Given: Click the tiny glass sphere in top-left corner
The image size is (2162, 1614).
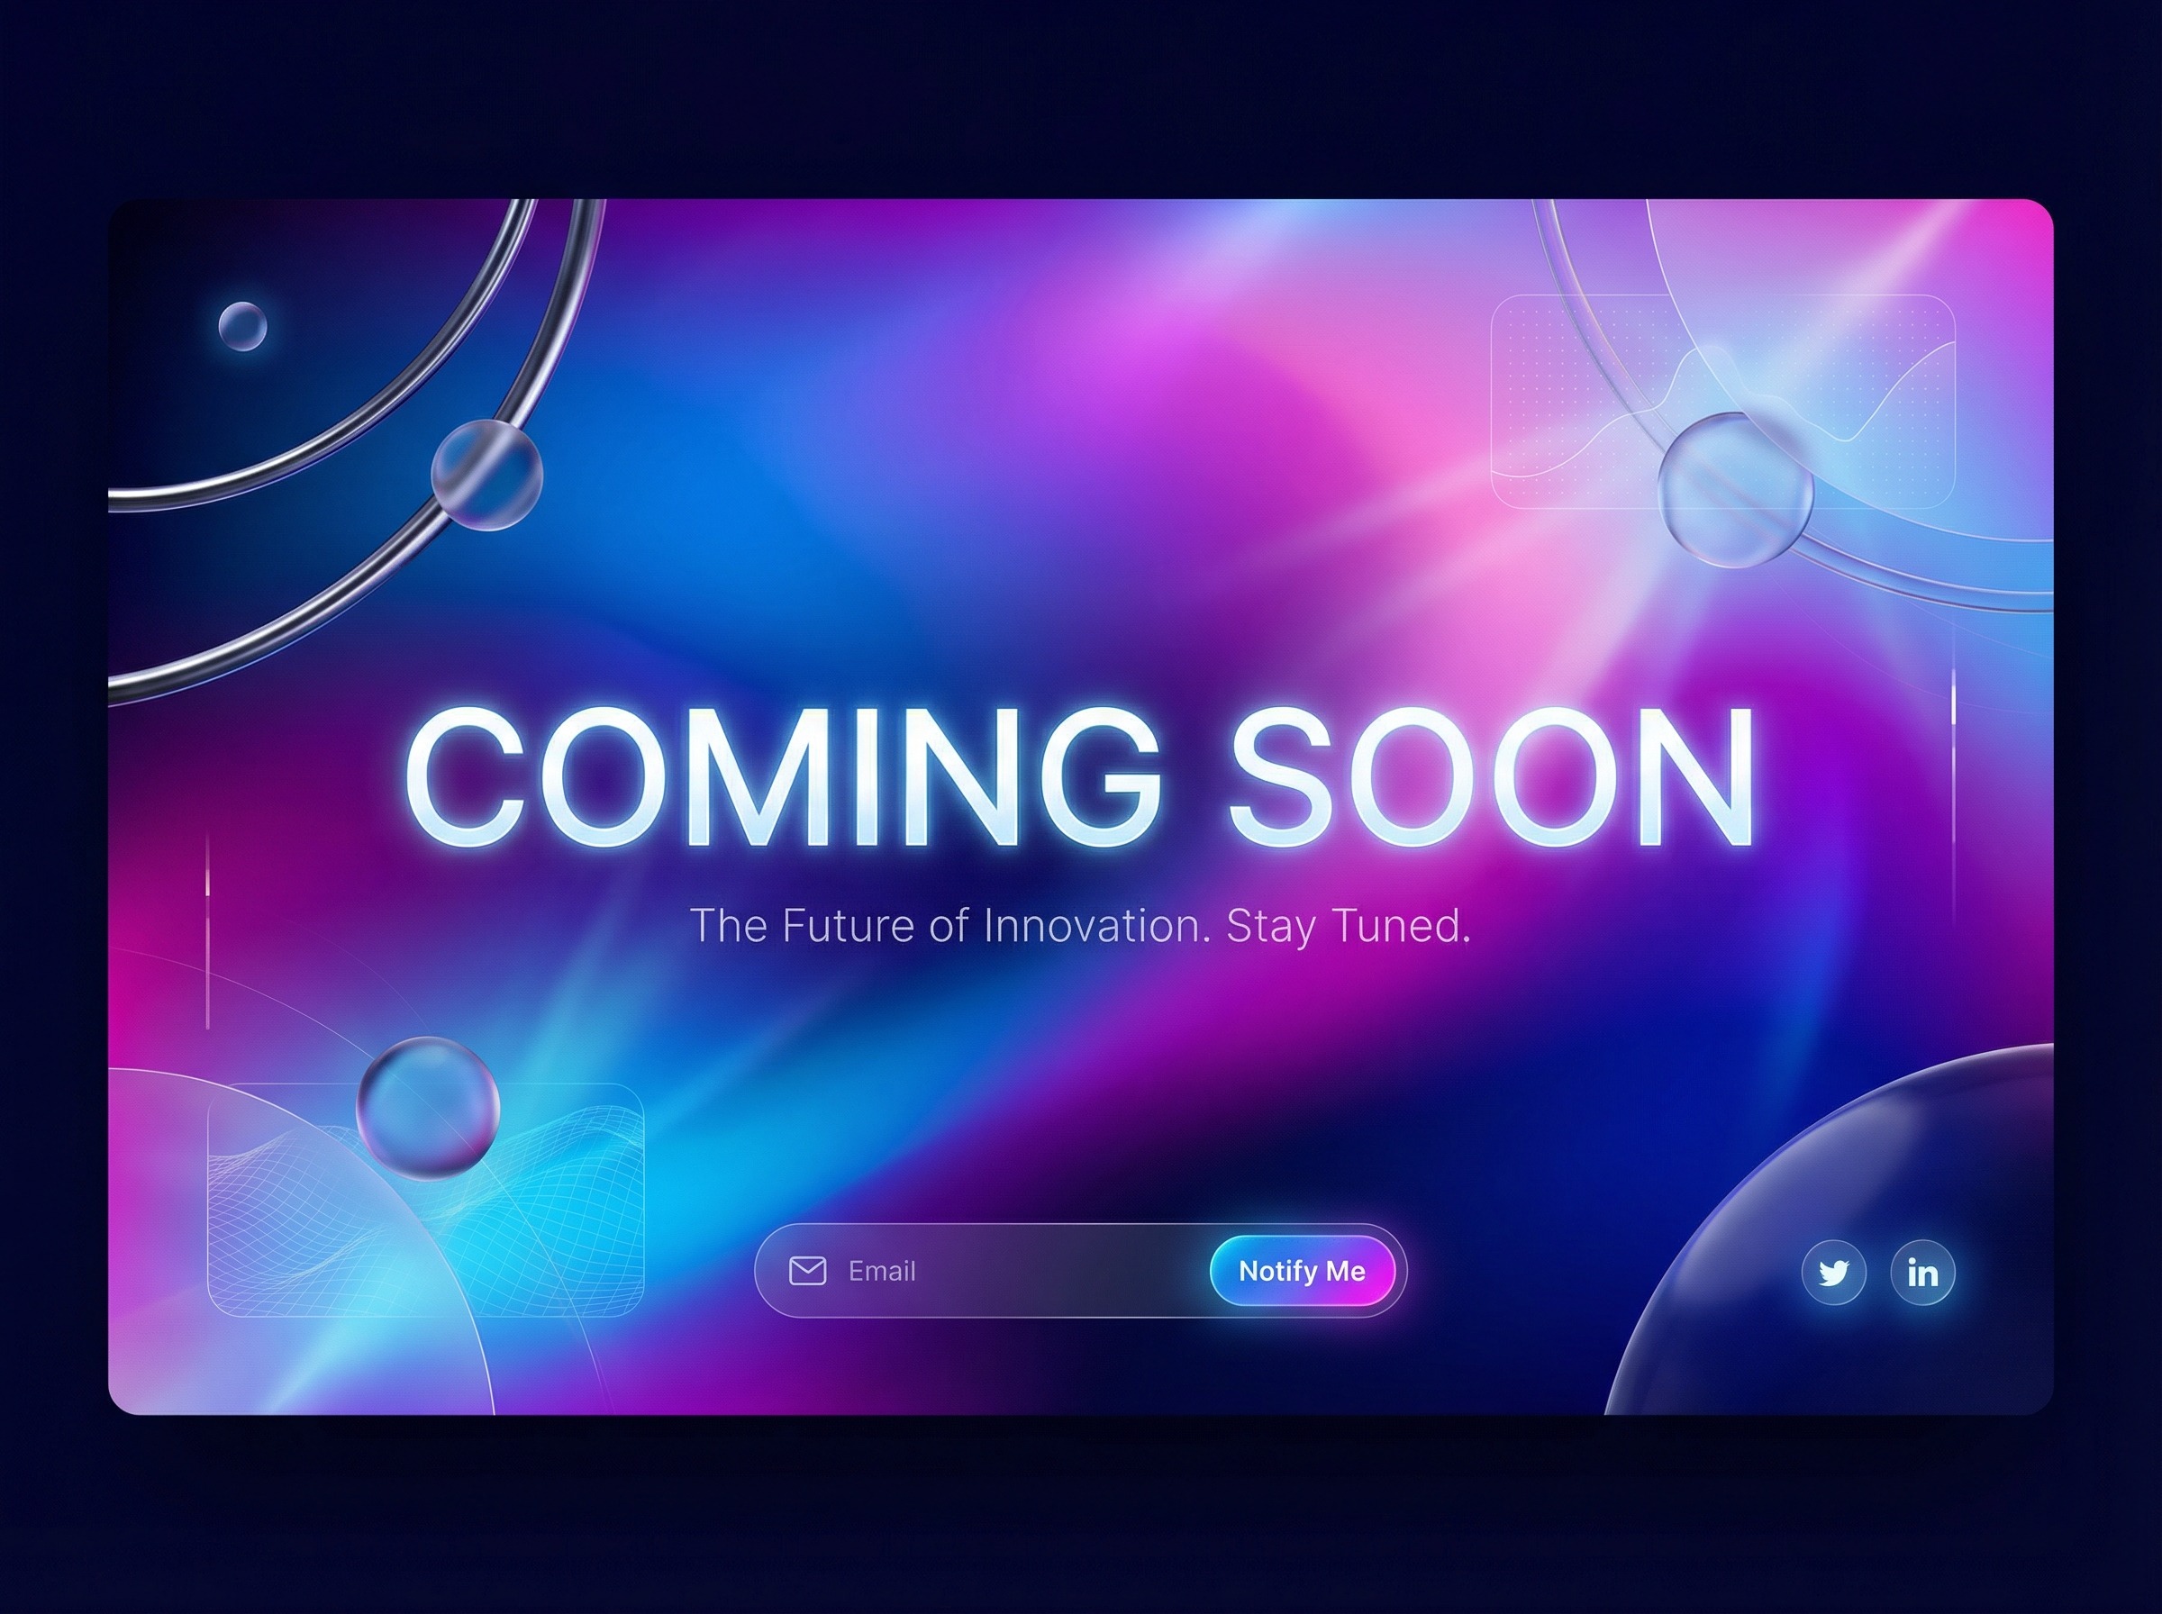Looking at the screenshot, I should point(242,326).
